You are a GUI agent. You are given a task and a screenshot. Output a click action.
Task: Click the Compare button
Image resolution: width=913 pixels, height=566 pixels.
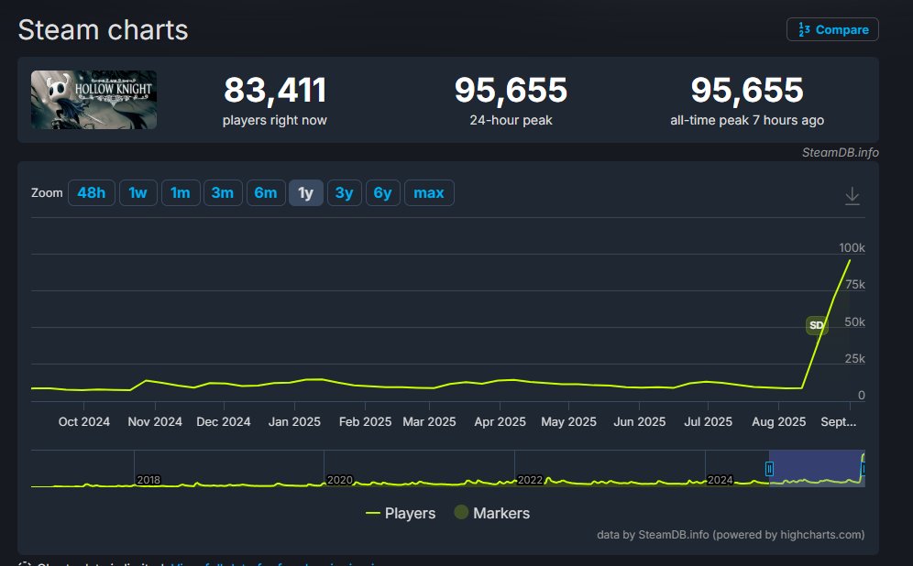point(832,29)
